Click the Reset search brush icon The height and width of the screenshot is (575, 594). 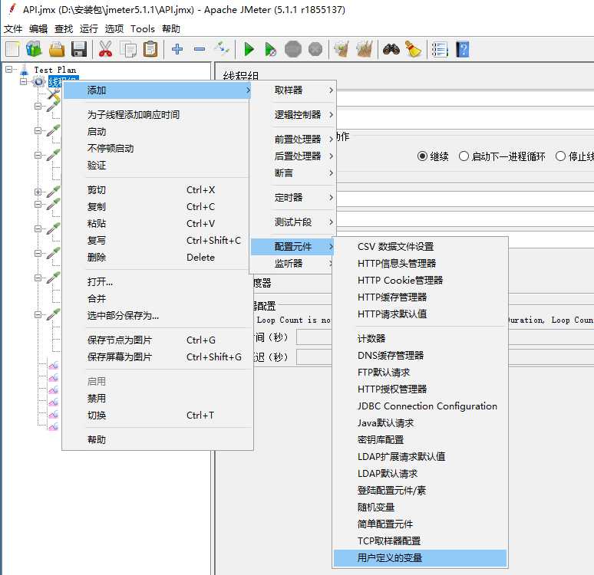pyautogui.click(x=414, y=50)
